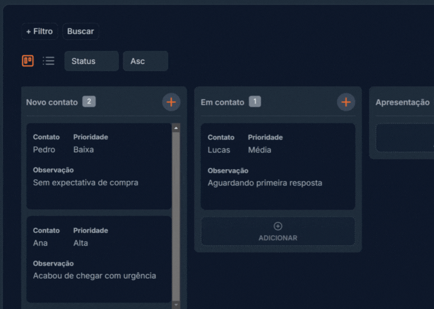Viewport: 434px width, 309px height.
Task: Switch to kanban board view
Action: pyautogui.click(x=27, y=61)
